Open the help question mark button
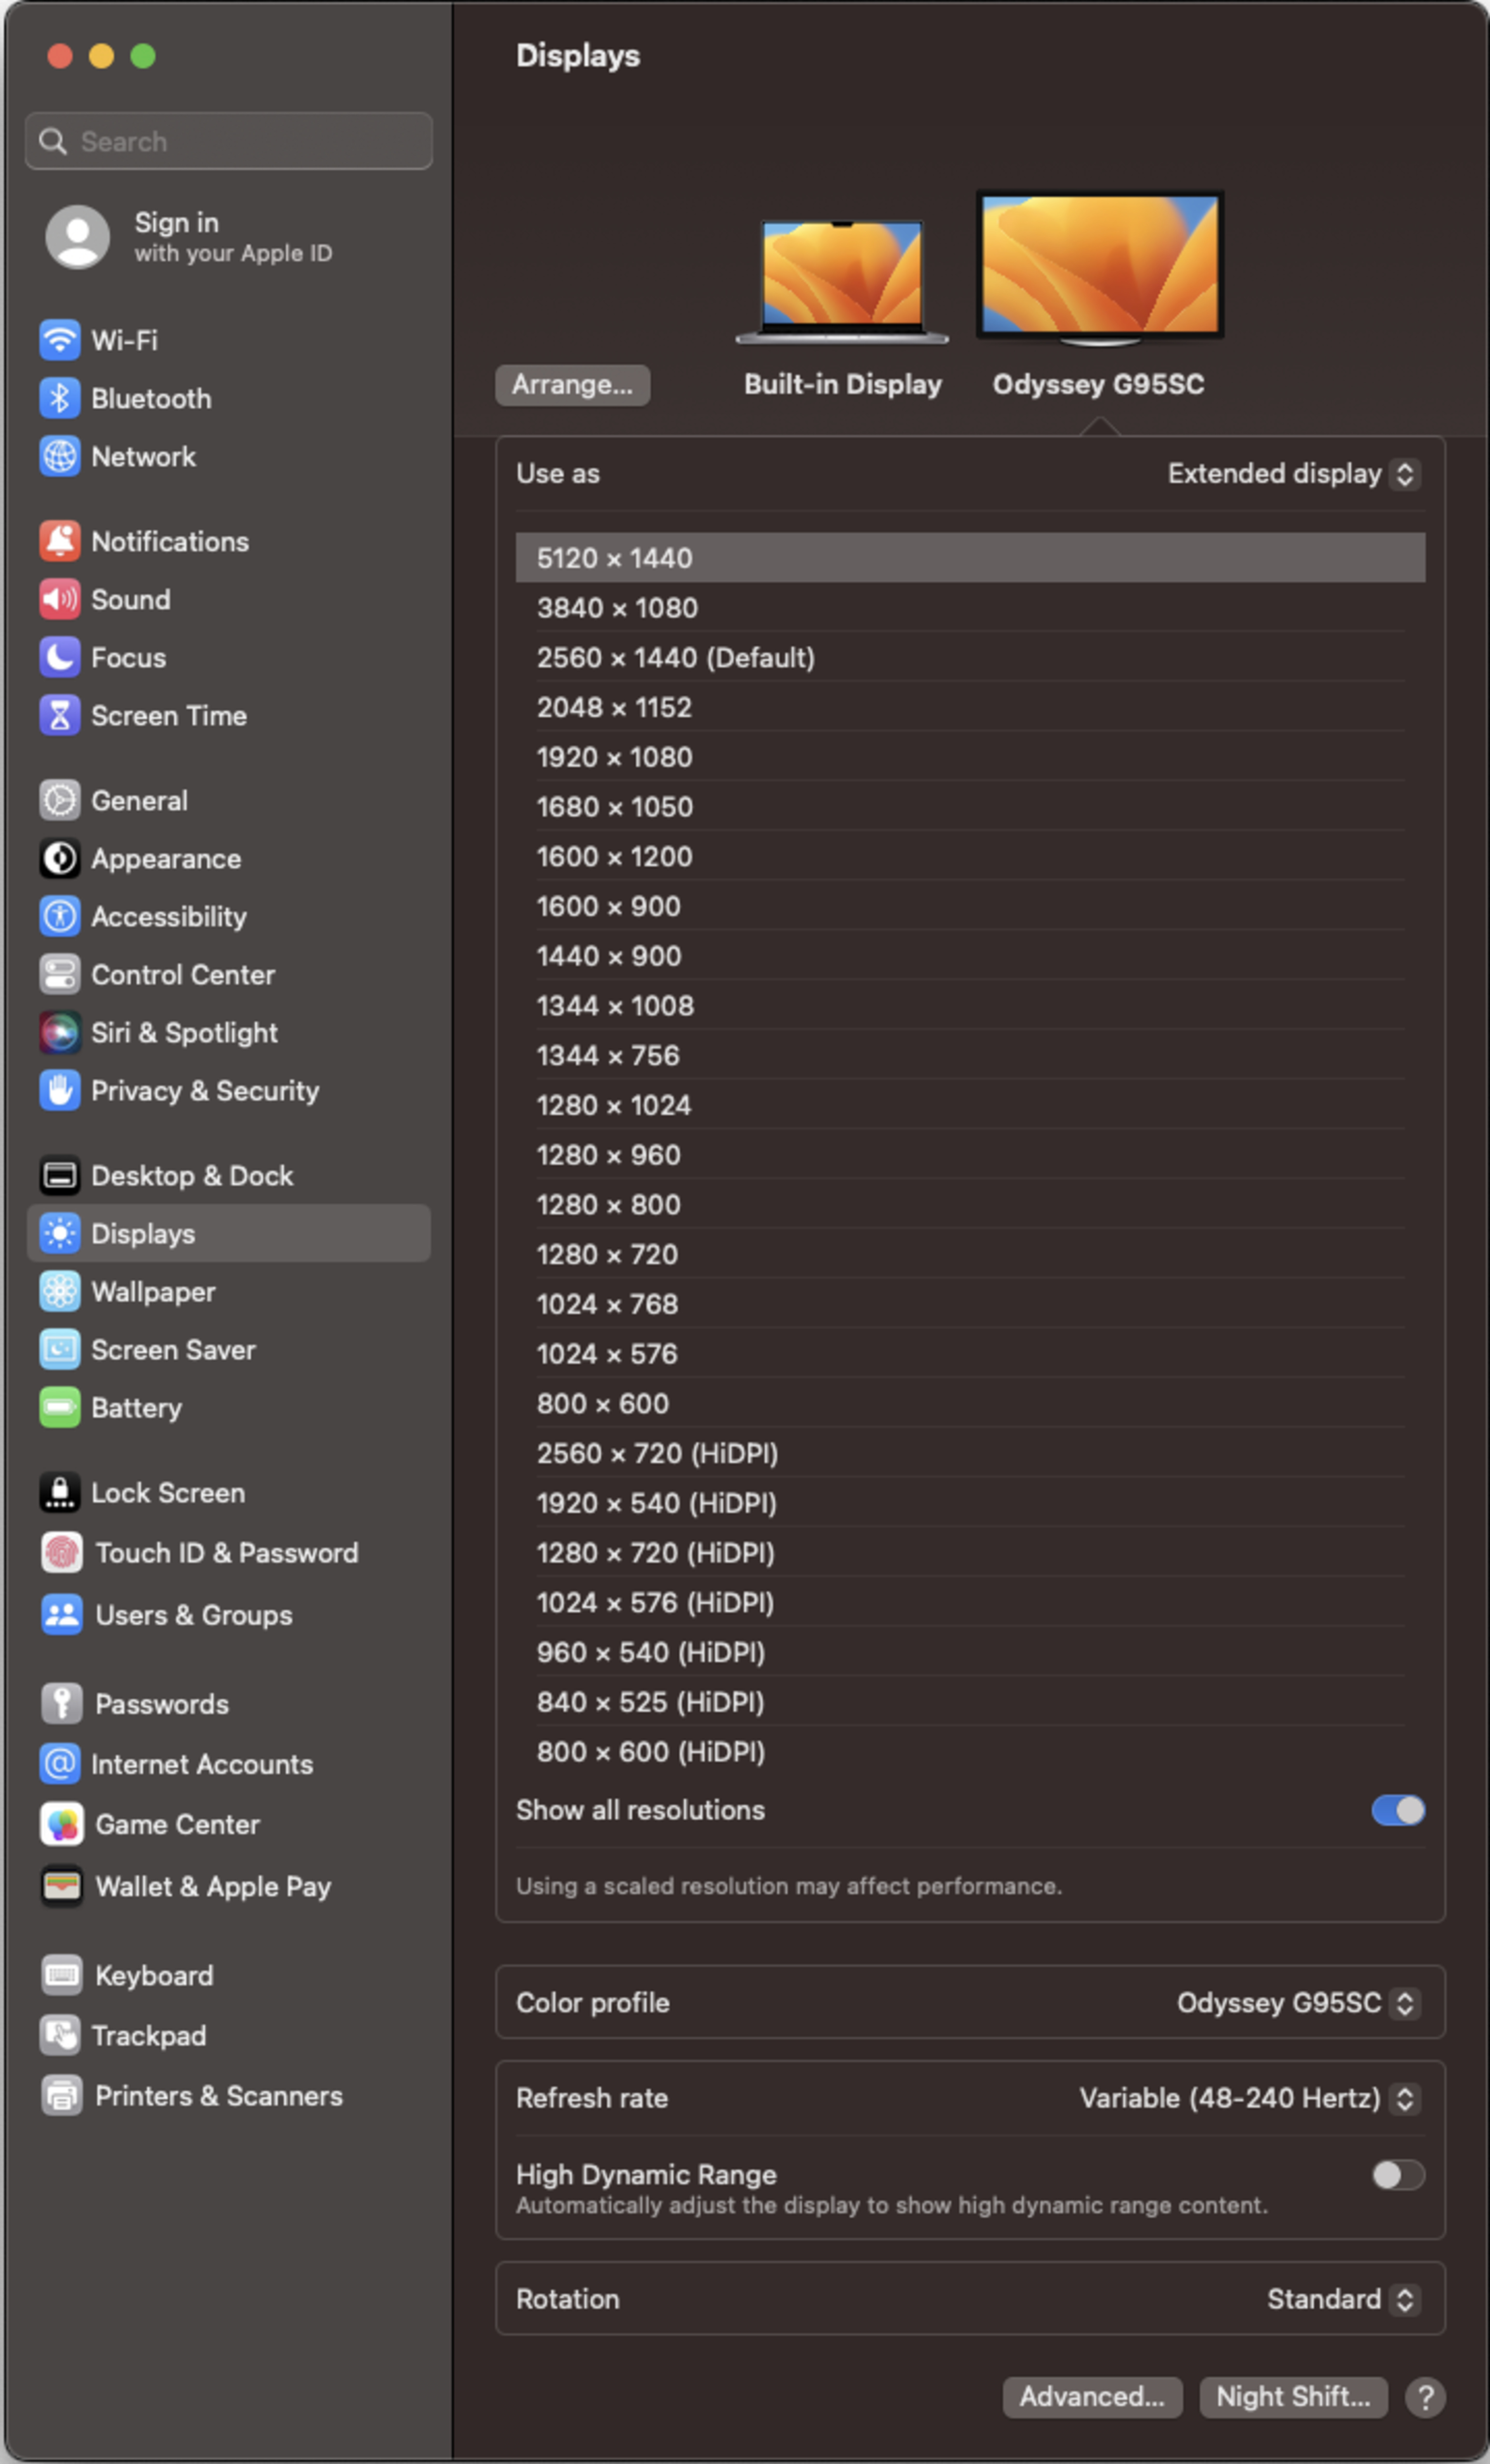 click(1425, 2397)
